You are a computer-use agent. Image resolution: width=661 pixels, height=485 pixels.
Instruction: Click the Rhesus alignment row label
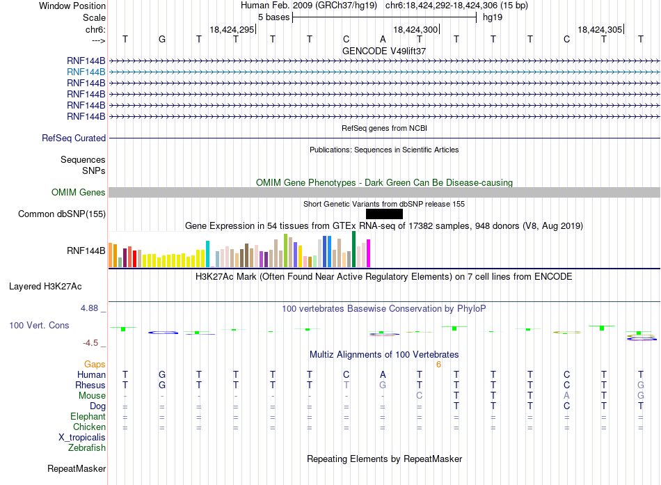[x=90, y=385]
